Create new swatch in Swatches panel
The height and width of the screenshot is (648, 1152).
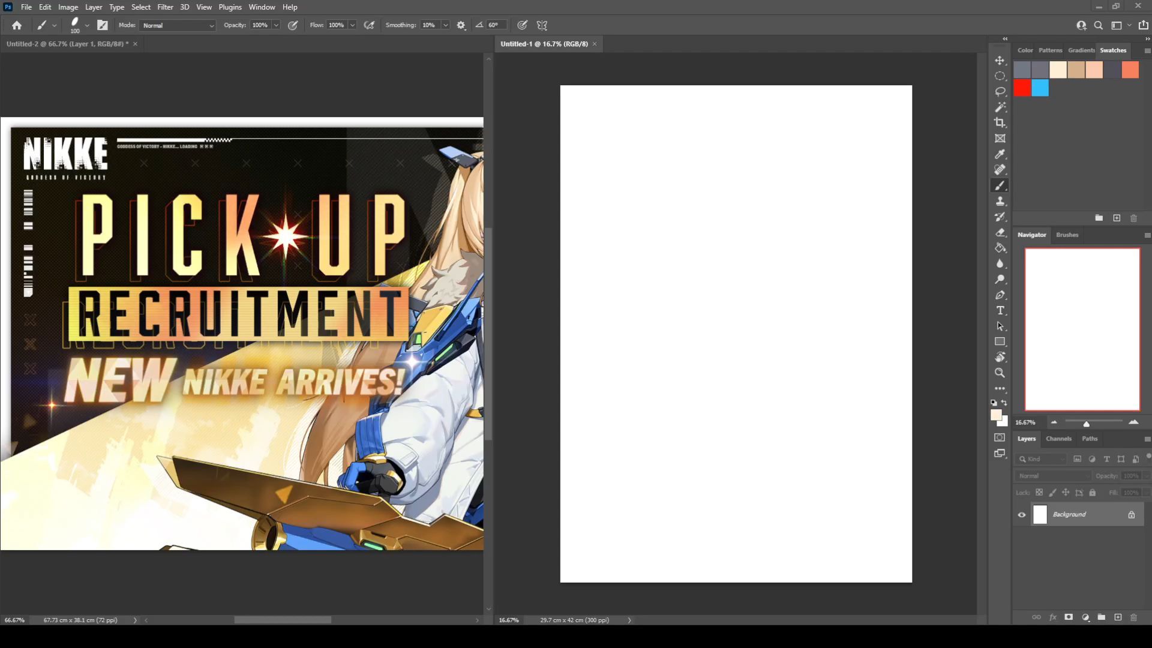pyautogui.click(x=1117, y=218)
